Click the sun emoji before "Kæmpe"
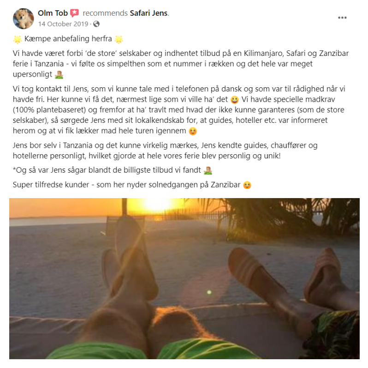 coord(18,39)
